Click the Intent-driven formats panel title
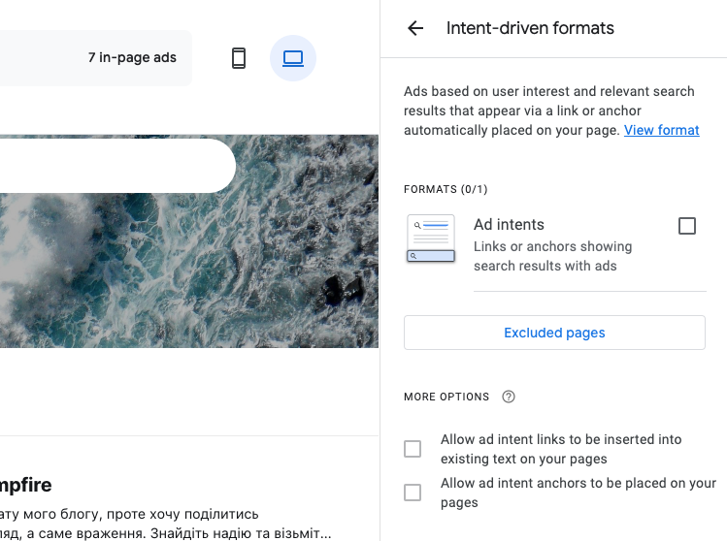The width and height of the screenshot is (727, 541). click(x=530, y=28)
